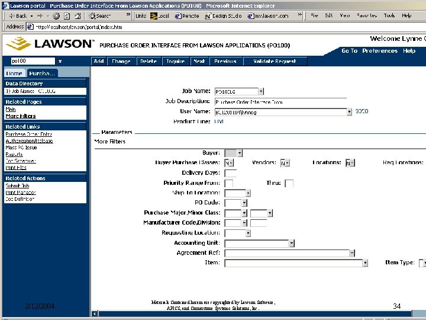Click the Change toolbar button
The height and width of the screenshot is (320, 426).
(x=121, y=61)
